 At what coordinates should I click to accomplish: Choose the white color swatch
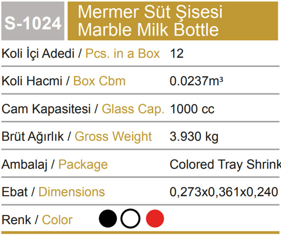coord(130,219)
